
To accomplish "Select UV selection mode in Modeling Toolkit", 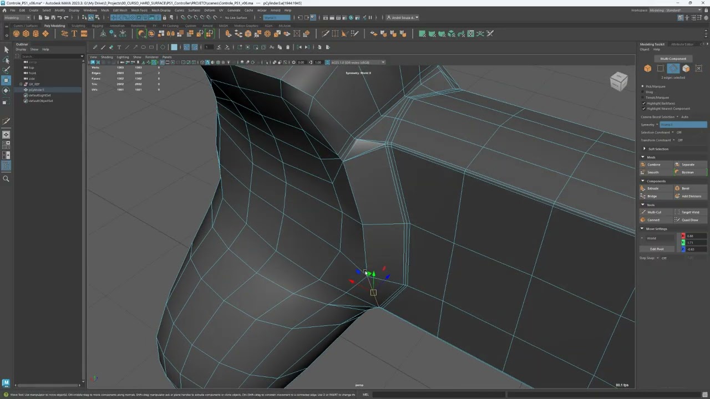I will pyautogui.click(x=699, y=68).
